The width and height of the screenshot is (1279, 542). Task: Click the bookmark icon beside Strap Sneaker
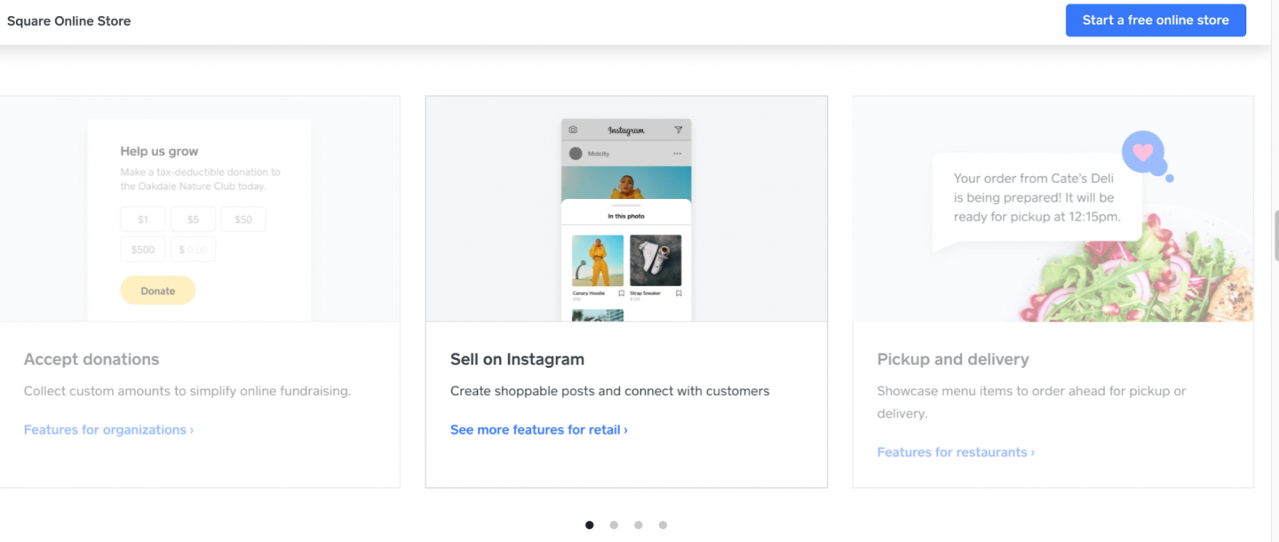(679, 293)
